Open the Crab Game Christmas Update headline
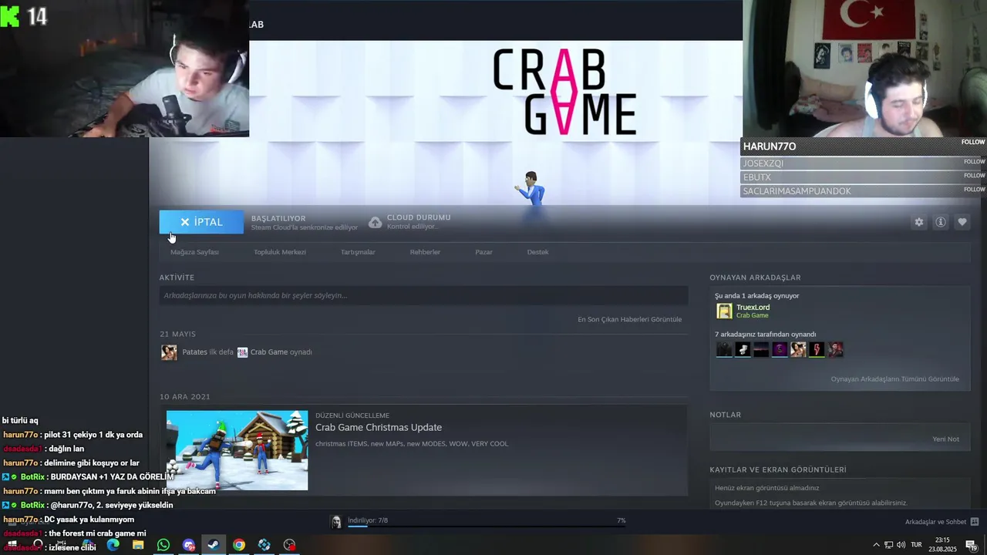Image resolution: width=987 pixels, height=555 pixels. (379, 428)
